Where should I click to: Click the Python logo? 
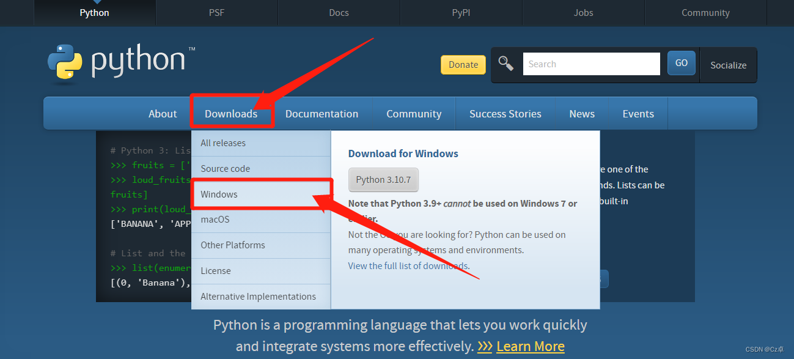pyautogui.click(x=121, y=62)
